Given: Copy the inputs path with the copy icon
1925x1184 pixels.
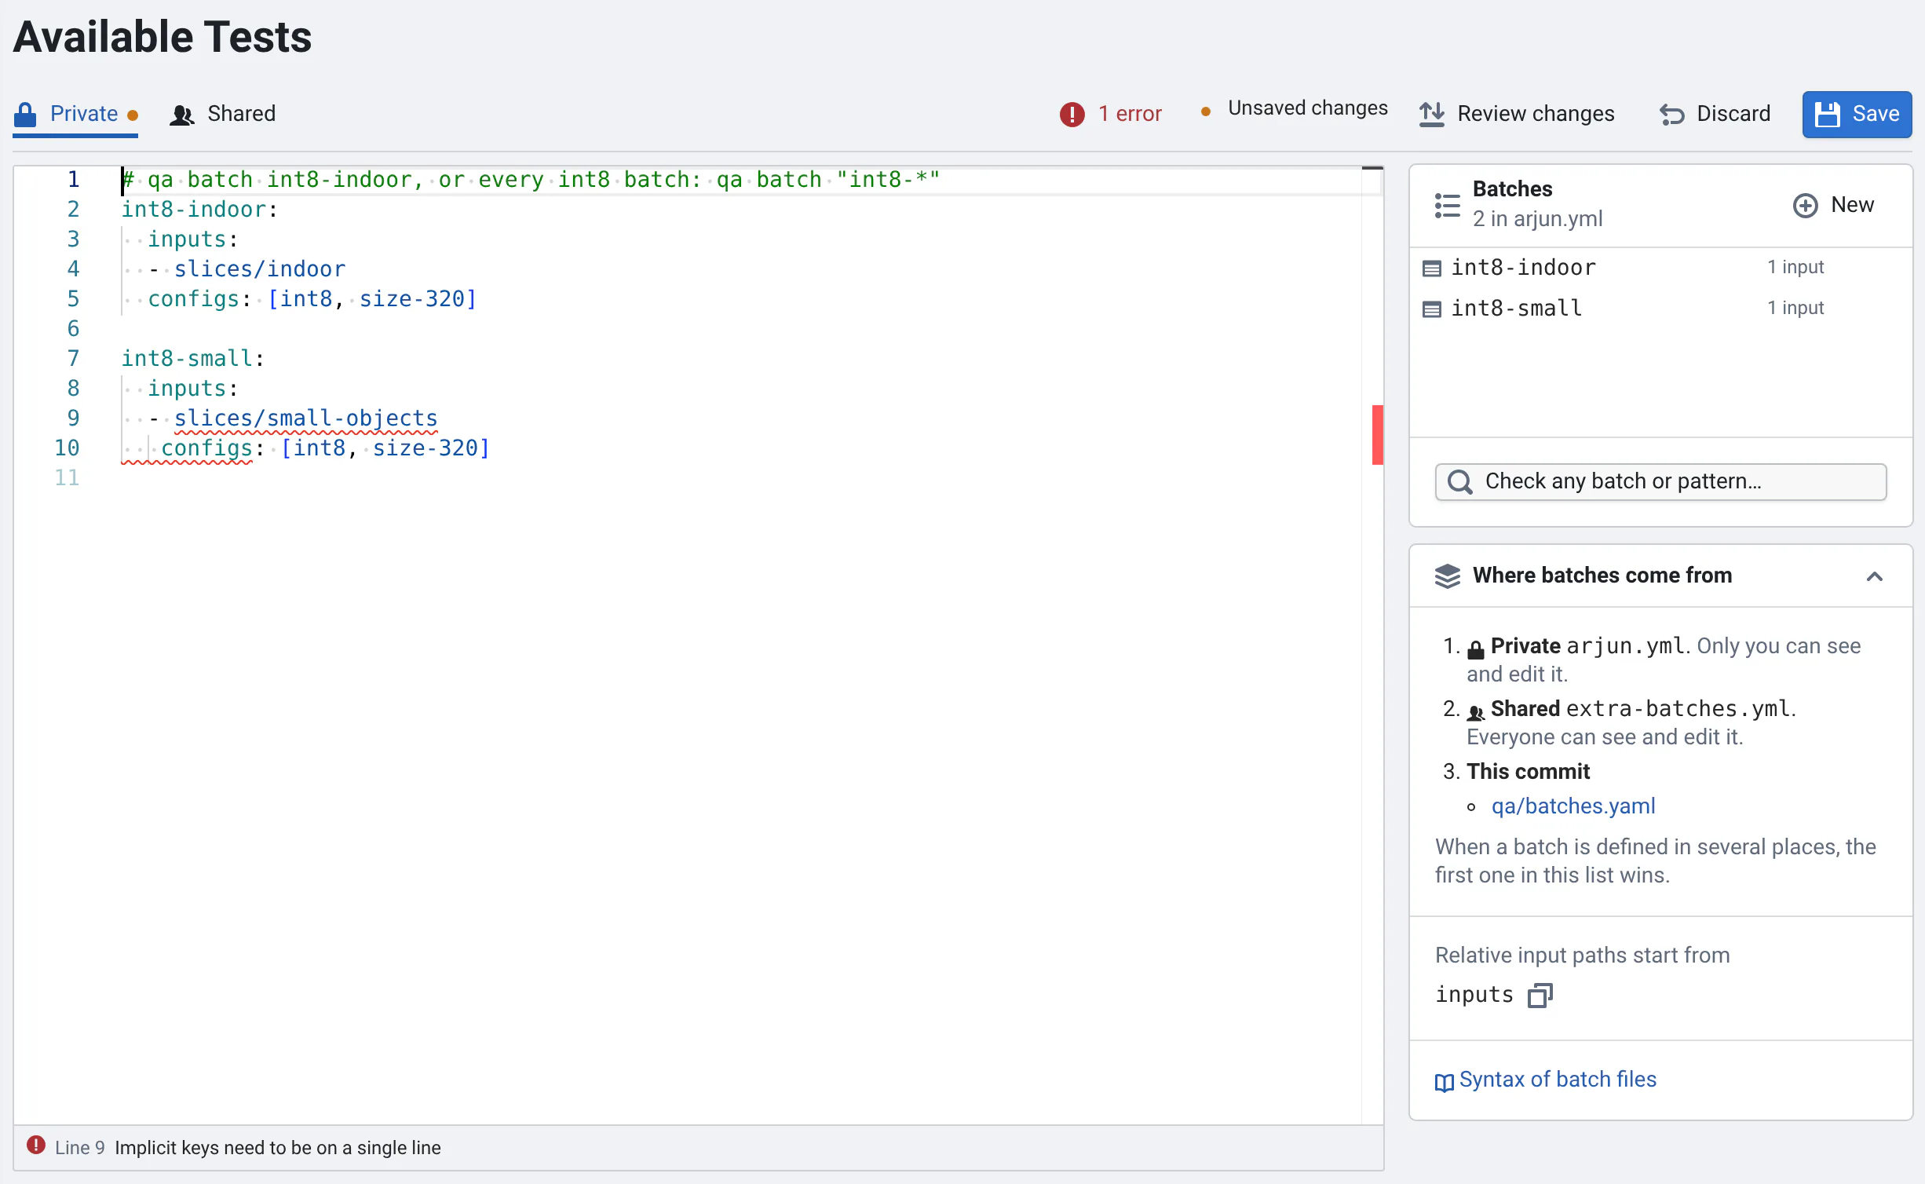Looking at the screenshot, I should pos(1540,996).
